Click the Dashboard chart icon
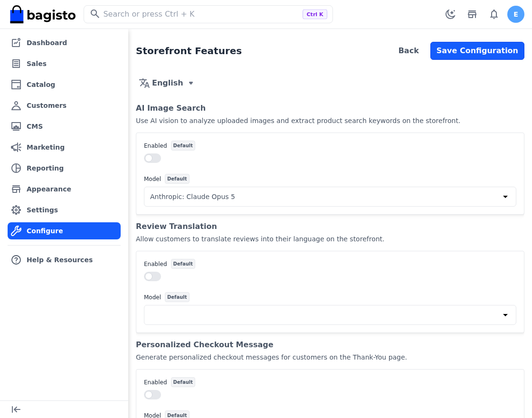The height and width of the screenshot is (418, 532). tap(16, 43)
